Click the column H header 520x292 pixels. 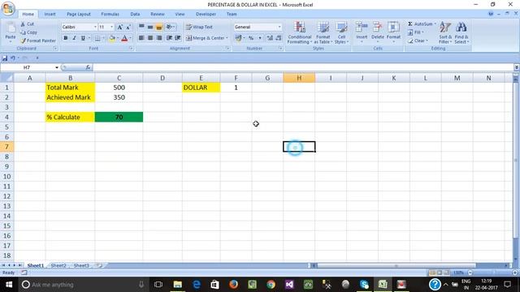click(299, 78)
